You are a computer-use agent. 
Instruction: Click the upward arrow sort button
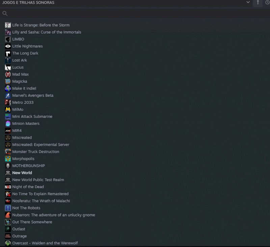[258, 3]
